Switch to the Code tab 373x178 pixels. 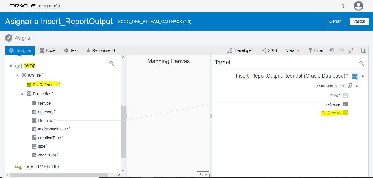click(x=48, y=50)
